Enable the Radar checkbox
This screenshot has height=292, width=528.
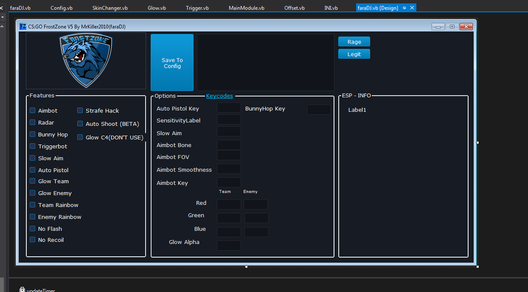(33, 122)
